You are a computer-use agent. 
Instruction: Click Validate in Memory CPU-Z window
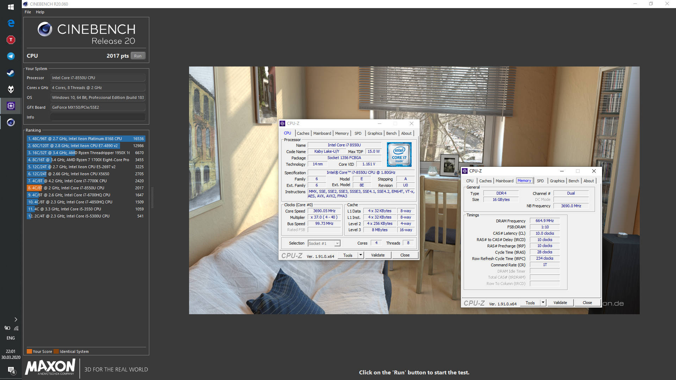pos(560,303)
